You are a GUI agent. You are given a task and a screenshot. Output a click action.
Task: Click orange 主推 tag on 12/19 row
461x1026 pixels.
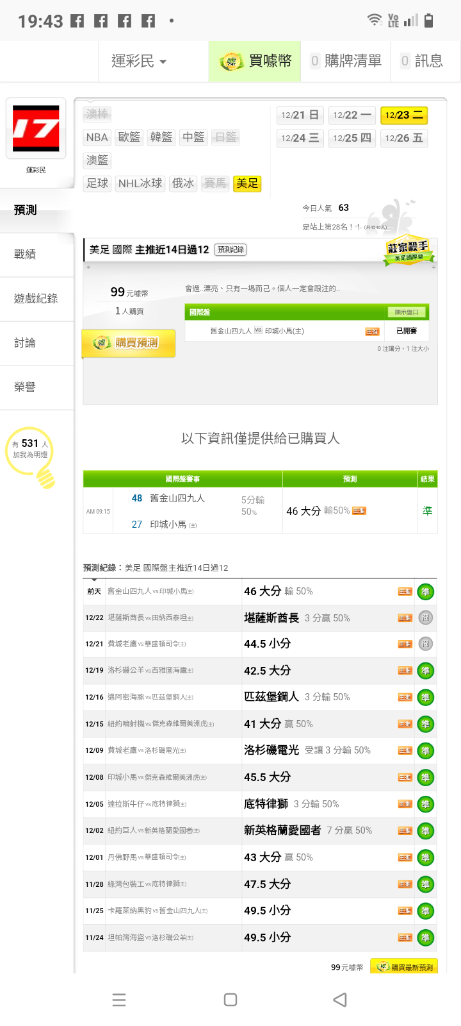pos(405,671)
